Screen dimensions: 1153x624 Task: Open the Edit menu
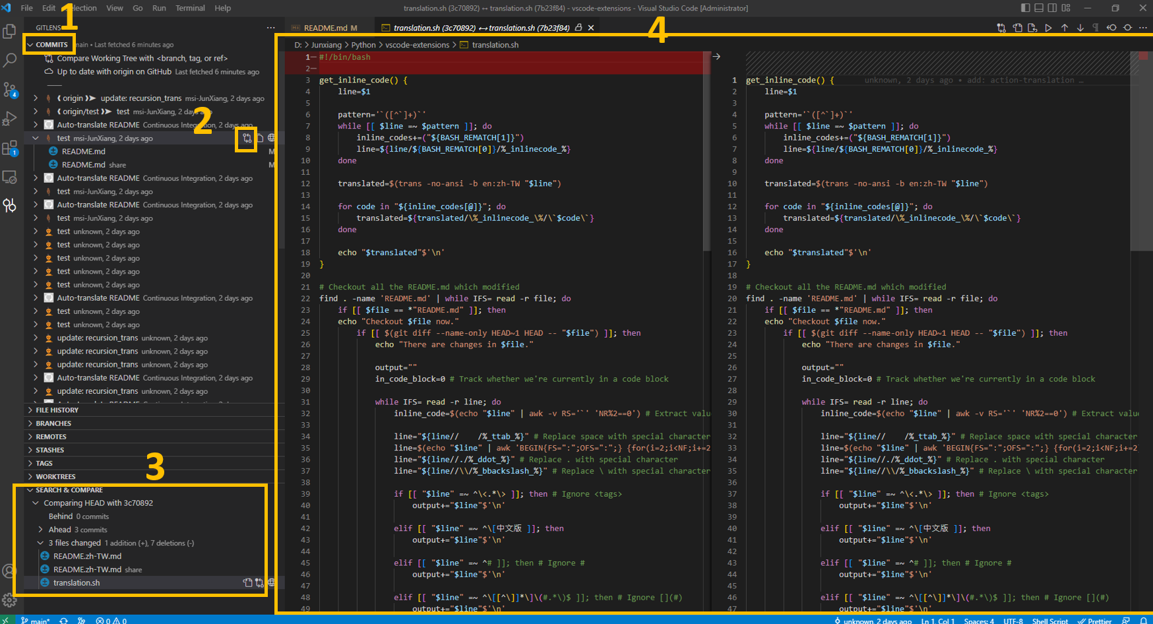49,8
